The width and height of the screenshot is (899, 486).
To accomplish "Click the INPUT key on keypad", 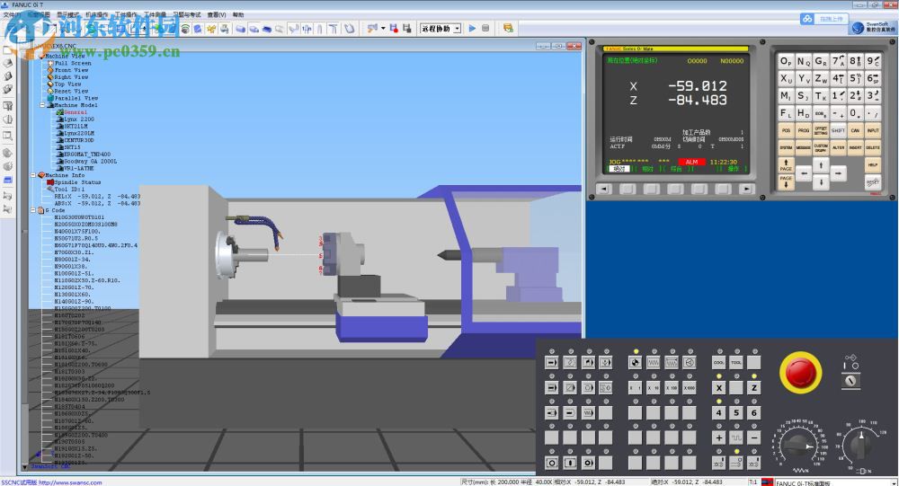I will (x=873, y=130).
